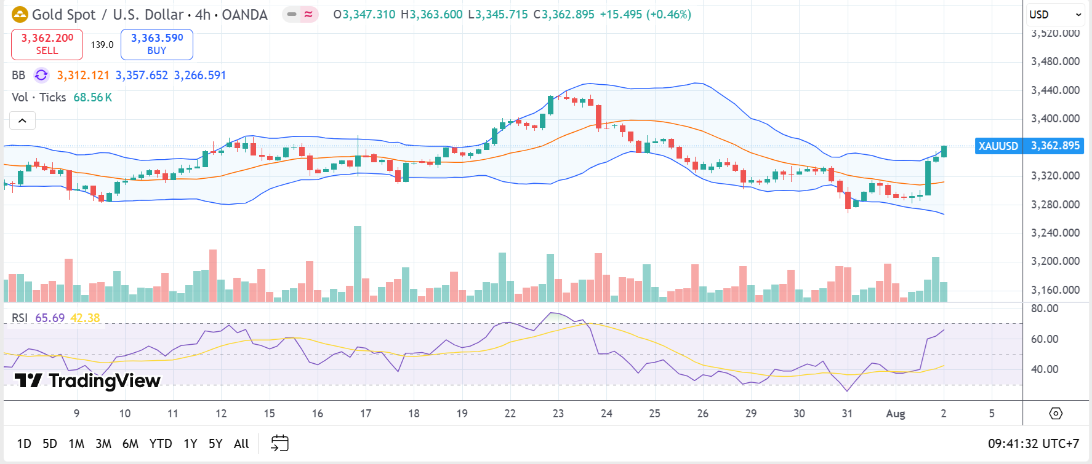1092x464 pixels.
Task: Collapse the indicator legend with chevron
Action: point(22,120)
